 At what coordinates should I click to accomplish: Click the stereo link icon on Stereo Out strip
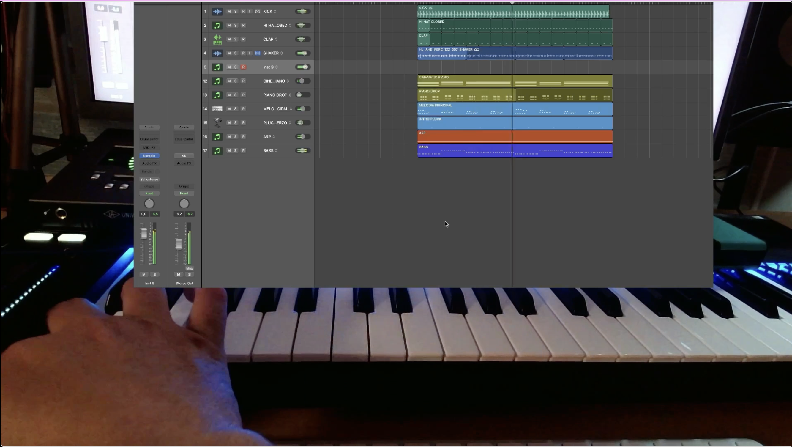point(184,156)
